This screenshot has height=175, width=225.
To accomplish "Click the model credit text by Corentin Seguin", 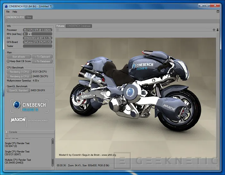I will pyautogui.click(x=87, y=155).
